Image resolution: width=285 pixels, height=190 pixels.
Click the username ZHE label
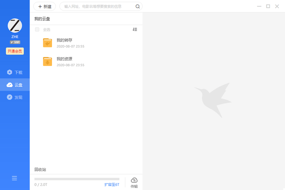15,37
